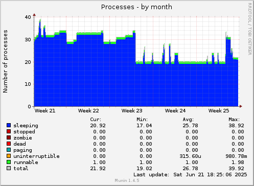Click total minimum value 19.02
The width and height of the screenshot is (254, 186).
tap(144, 169)
